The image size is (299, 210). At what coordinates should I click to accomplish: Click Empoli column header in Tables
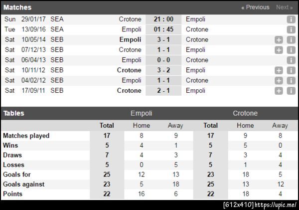(x=141, y=113)
